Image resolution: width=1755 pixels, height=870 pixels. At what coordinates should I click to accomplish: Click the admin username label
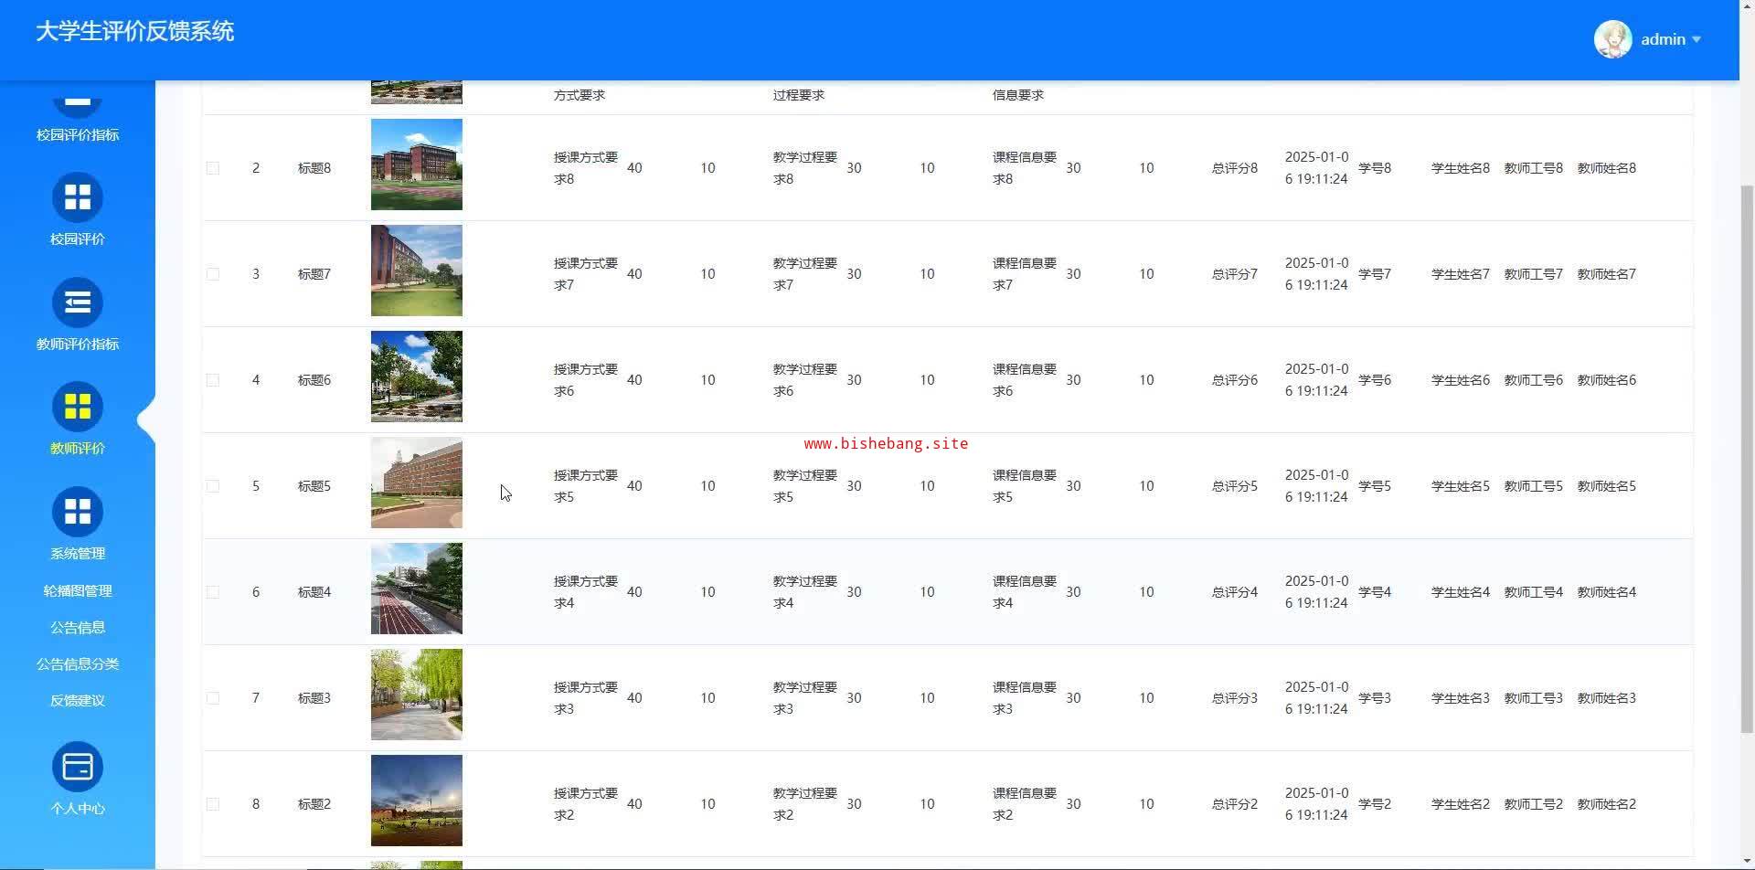(x=1663, y=39)
